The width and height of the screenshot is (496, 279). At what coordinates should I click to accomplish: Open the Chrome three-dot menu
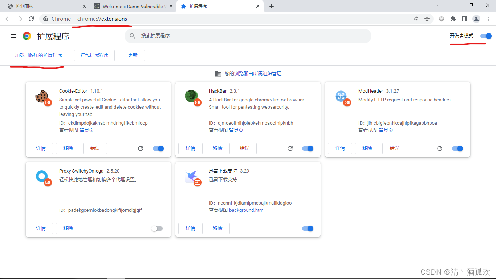[x=488, y=19]
